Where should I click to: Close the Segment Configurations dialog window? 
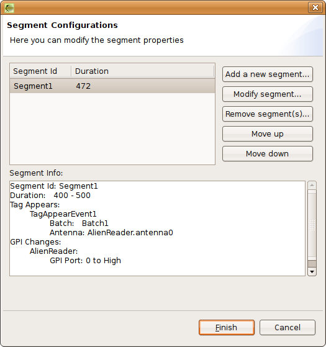point(315,7)
